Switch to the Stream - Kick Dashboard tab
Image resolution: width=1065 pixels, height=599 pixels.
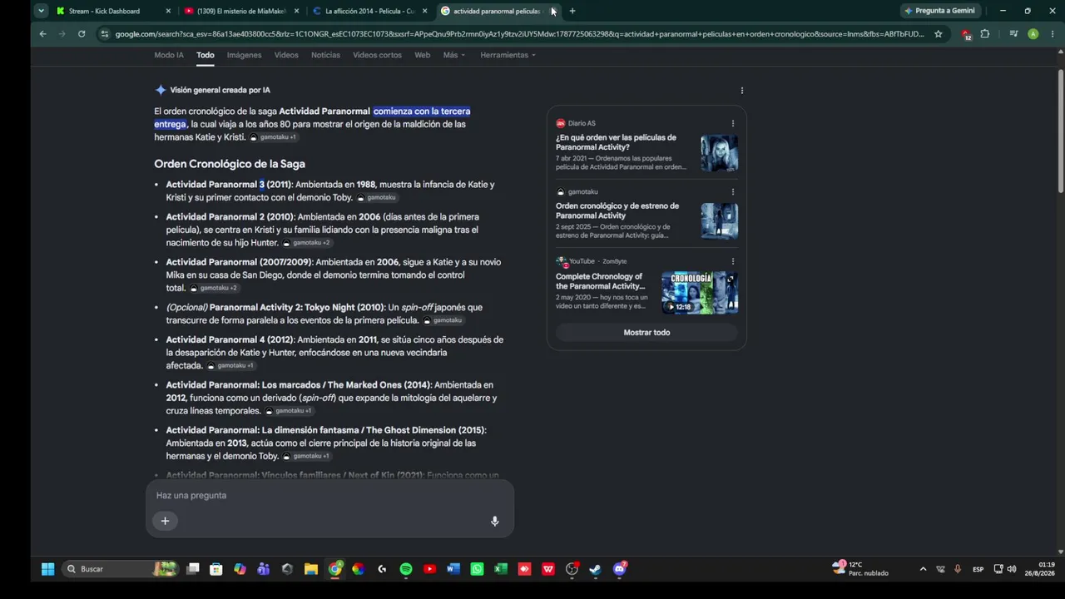click(x=105, y=11)
